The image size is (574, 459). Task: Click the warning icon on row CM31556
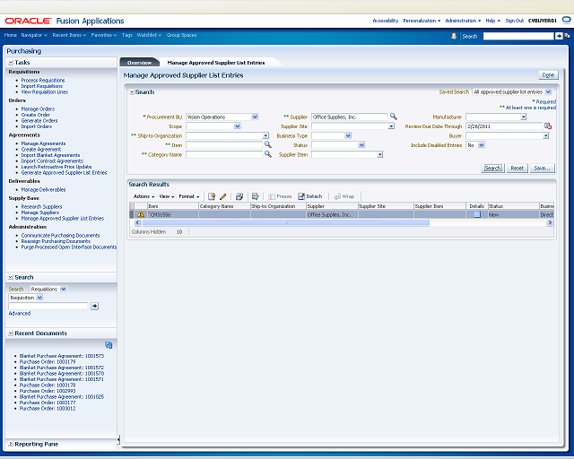(x=140, y=214)
